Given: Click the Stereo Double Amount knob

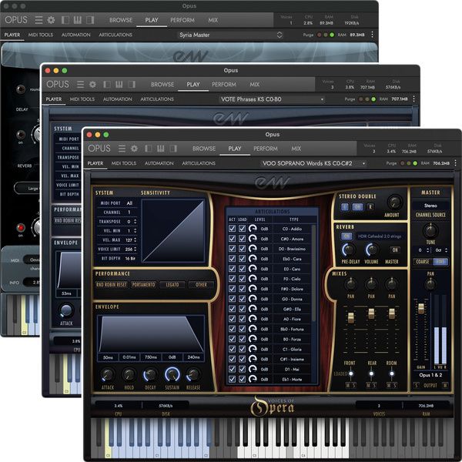Looking at the screenshot, I should [x=394, y=203].
